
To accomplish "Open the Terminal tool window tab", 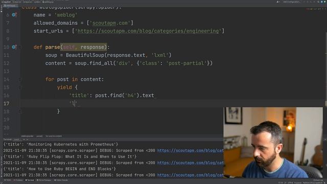I will (30, 180).
